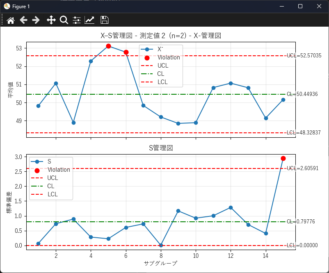
Task: Reset the plot to the original Home view
Action: click(11, 20)
